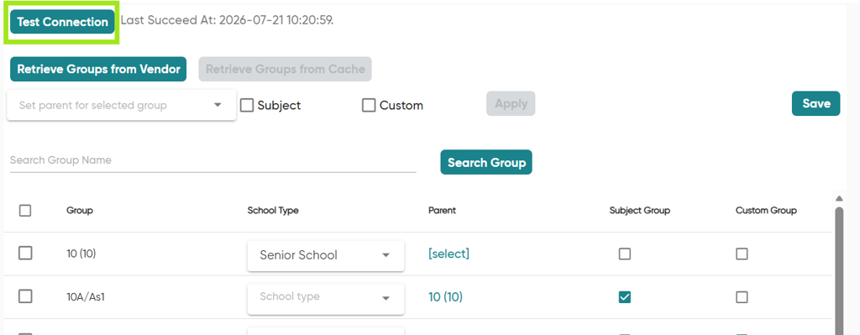Click the Test Connection button
This screenshot has height=335, width=860.
(x=62, y=22)
